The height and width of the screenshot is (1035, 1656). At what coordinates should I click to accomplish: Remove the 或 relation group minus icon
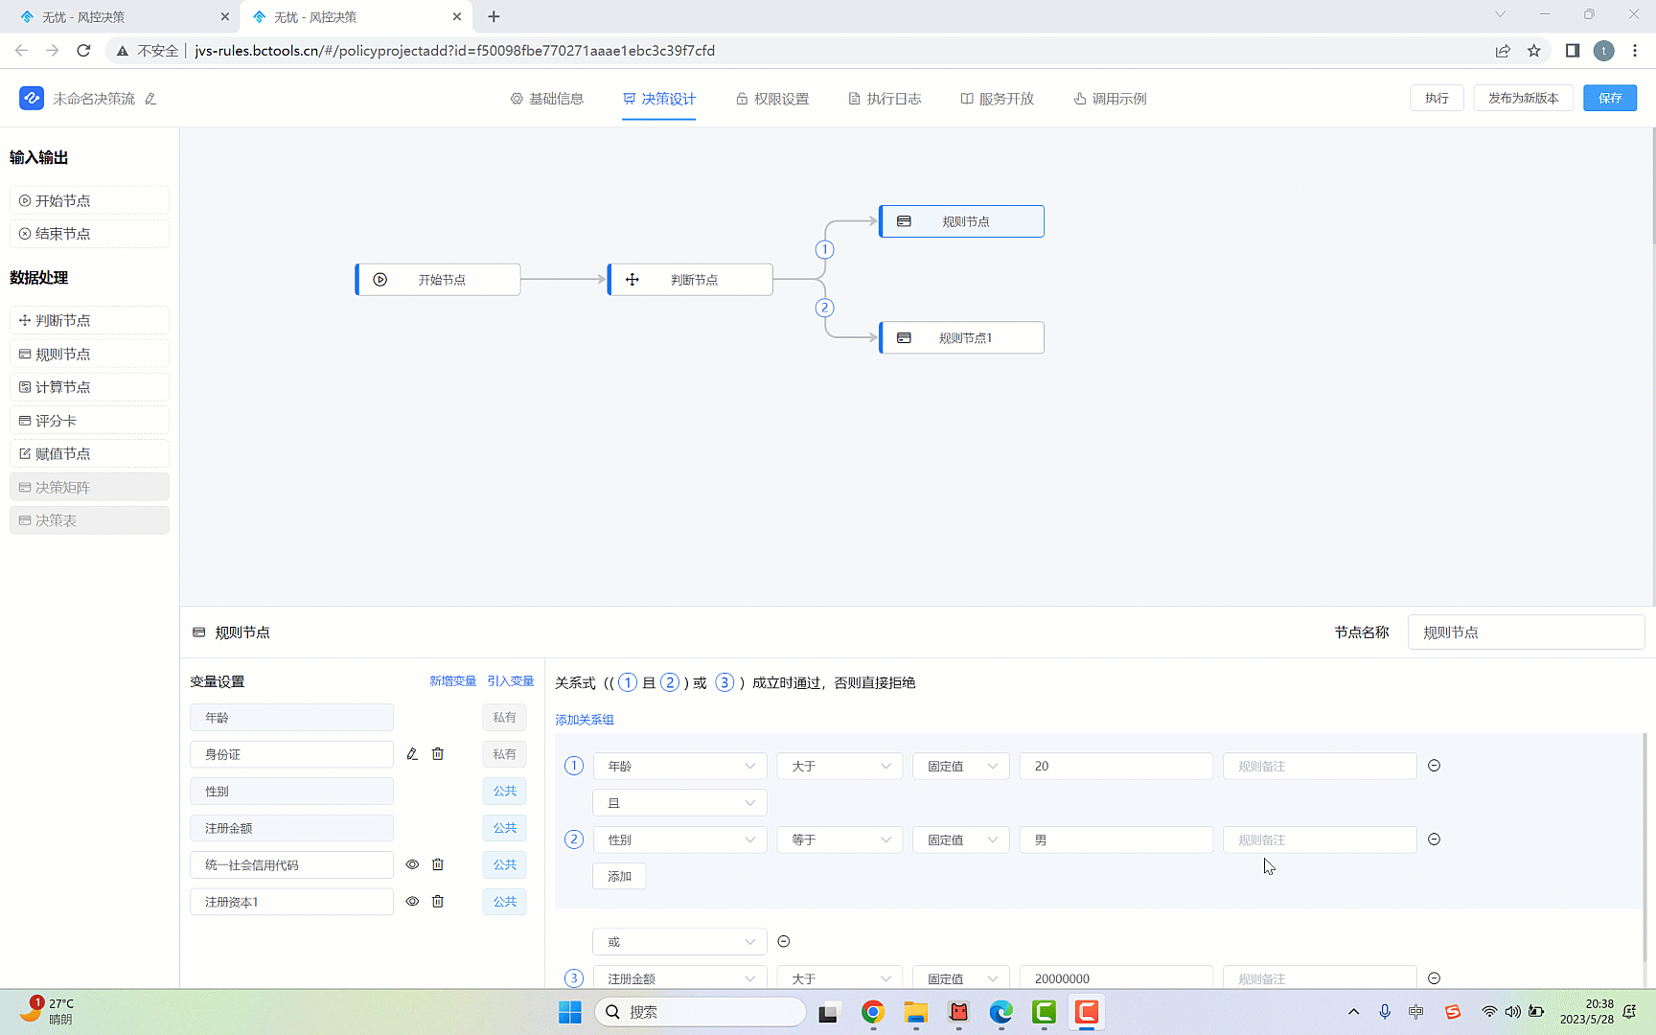coord(784,942)
